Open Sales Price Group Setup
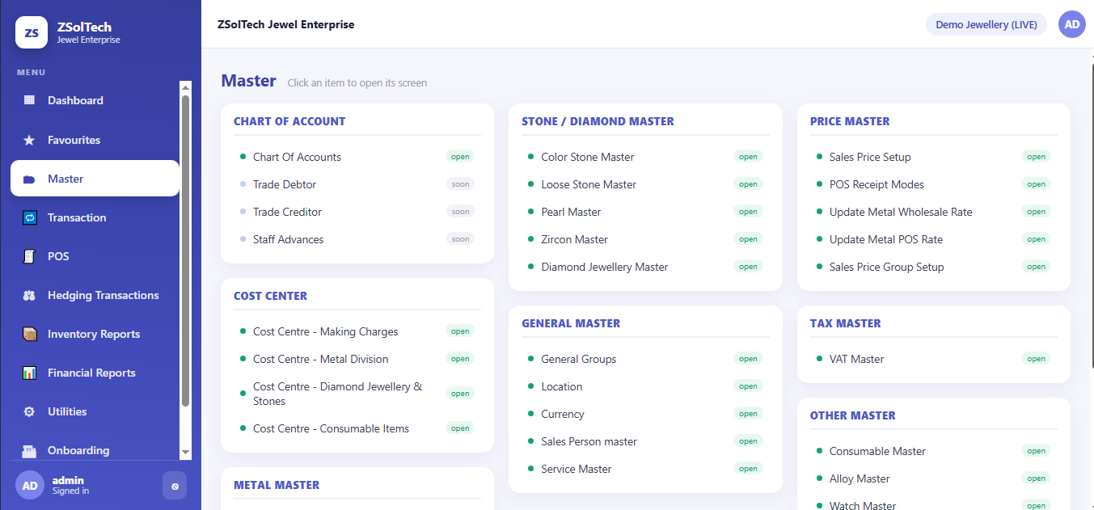Image resolution: width=1094 pixels, height=510 pixels. click(933, 267)
